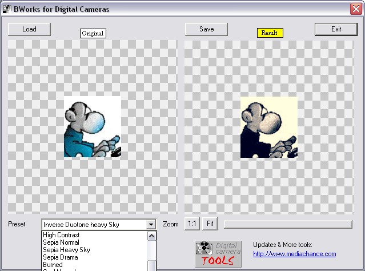Image resolution: width=365 pixels, height=271 pixels.
Task: Click the progress bar next to Fit
Action: [288, 224]
